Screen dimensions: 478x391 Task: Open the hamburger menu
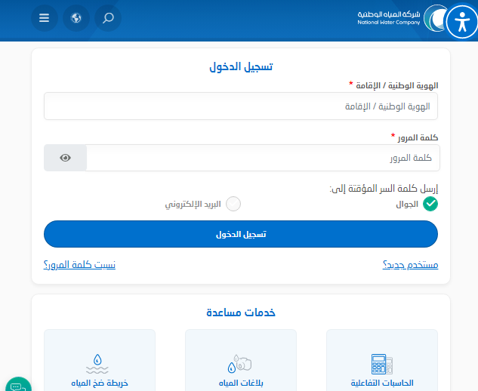tap(45, 18)
